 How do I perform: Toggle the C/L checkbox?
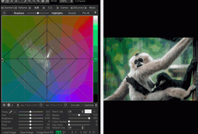[44, 8]
